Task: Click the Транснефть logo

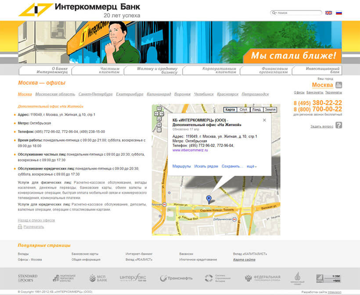Action: [x=176, y=278]
